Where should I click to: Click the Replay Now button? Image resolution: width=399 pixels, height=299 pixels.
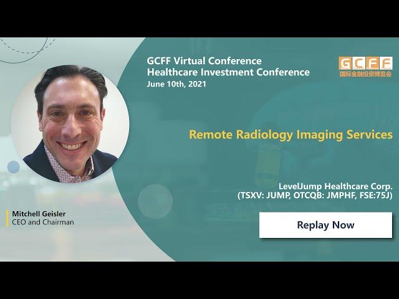(325, 225)
